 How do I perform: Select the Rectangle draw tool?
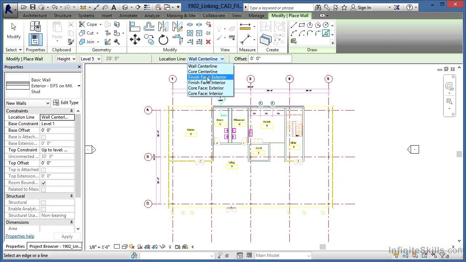tap(302, 25)
